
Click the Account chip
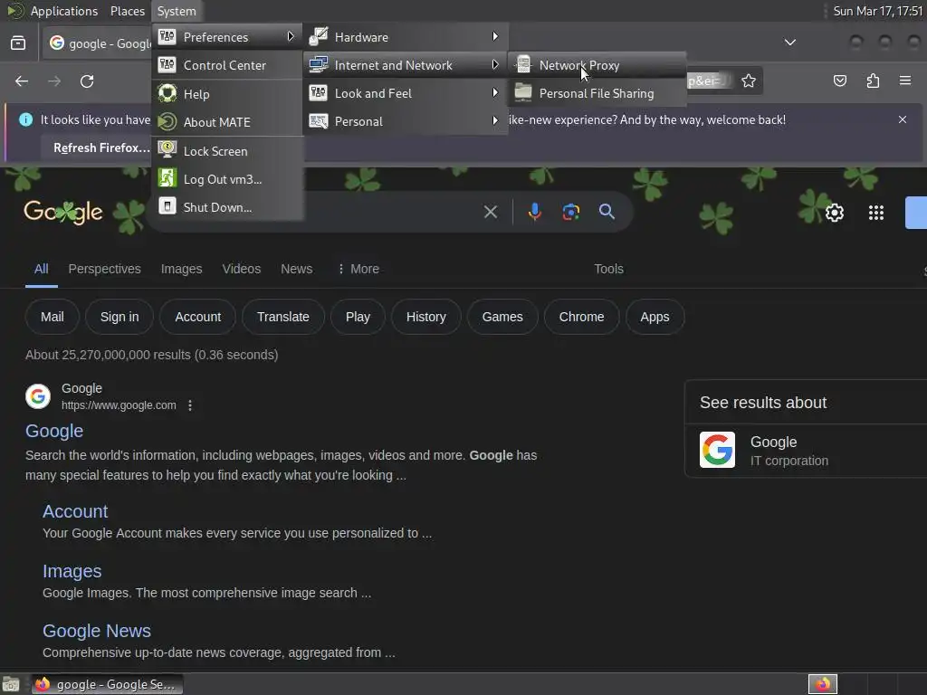tap(197, 317)
